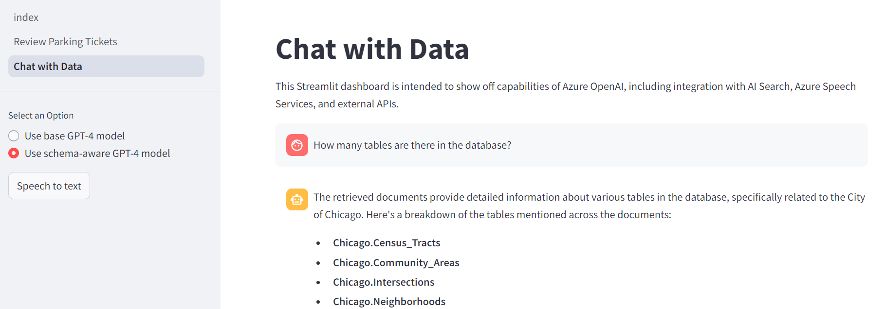Click the bullet point before Chicago.Census_Tracts
This screenshot has height=309, width=885.
click(318, 243)
